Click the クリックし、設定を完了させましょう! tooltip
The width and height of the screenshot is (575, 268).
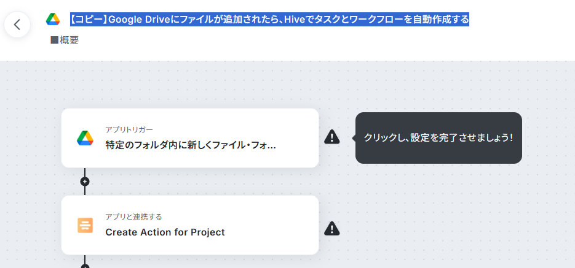(x=438, y=138)
